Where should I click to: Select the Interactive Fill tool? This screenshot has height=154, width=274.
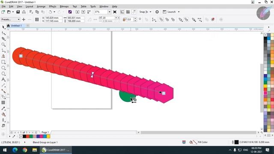[3, 114]
